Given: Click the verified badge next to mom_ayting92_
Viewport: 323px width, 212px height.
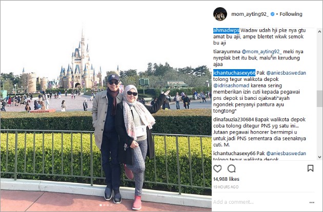Looking at the screenshot, I should tap(272, 14).
